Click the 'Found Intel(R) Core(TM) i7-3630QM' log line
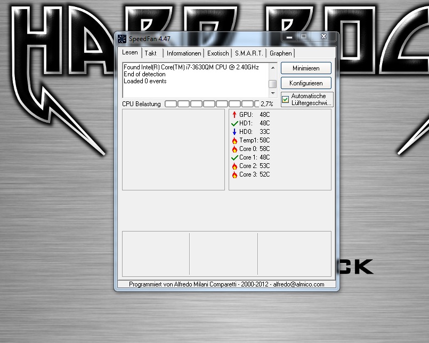 pyautogui.click(x=191, y=67)
